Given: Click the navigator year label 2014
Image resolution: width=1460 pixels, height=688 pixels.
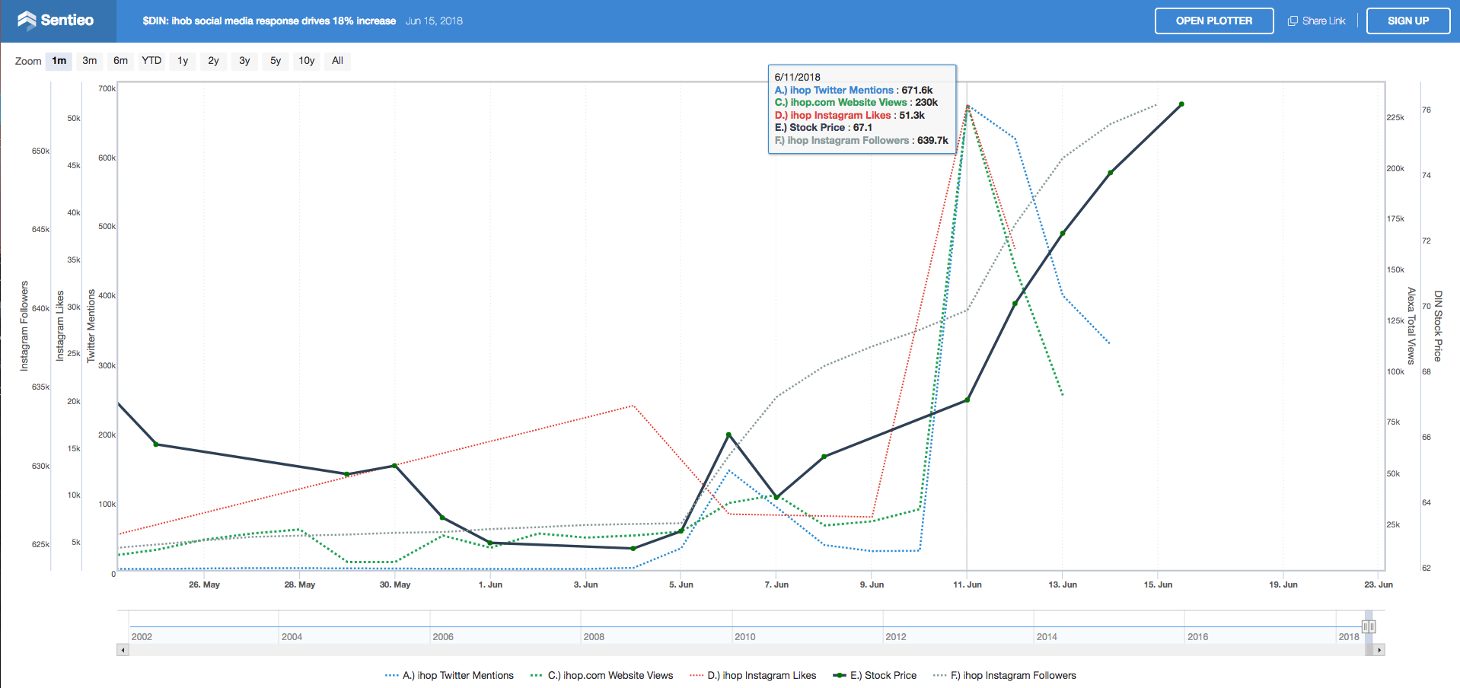Looking at the screenshot, I should pyautogui.click(x=1047, y=636).
